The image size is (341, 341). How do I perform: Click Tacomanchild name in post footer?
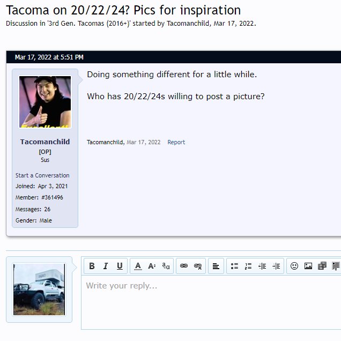(x=105, y=142)
